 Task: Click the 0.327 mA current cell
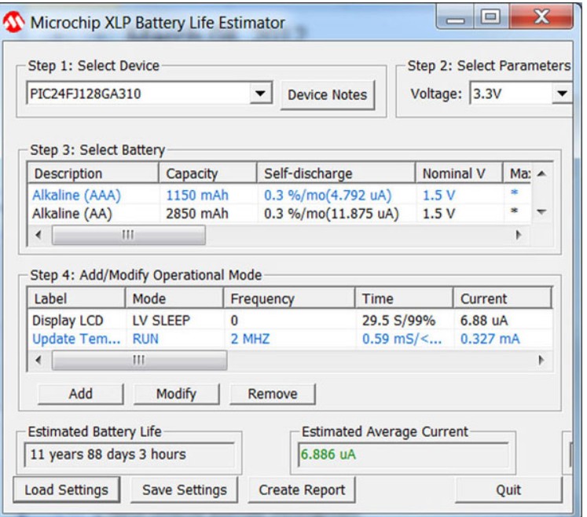[x=490, y=339]
